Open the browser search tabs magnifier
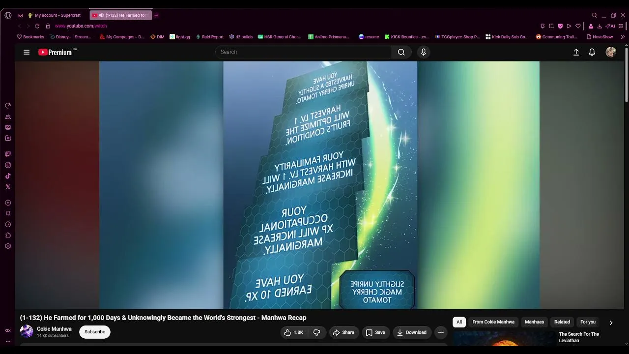 [x=594, y=15]
